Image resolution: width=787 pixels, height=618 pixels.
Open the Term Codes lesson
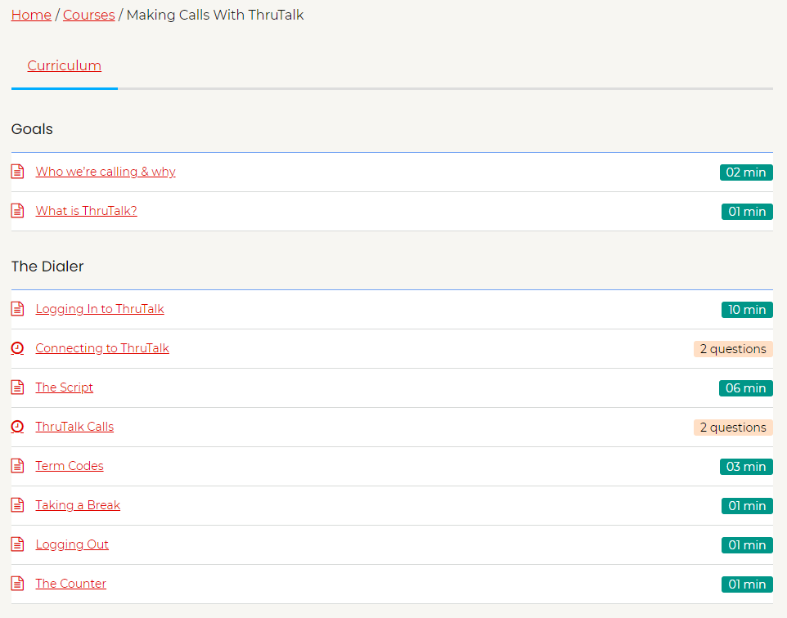click(70, 466)
